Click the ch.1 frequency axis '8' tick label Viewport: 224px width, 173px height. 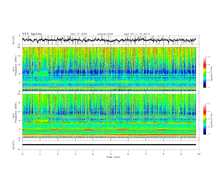pos(20,56)
